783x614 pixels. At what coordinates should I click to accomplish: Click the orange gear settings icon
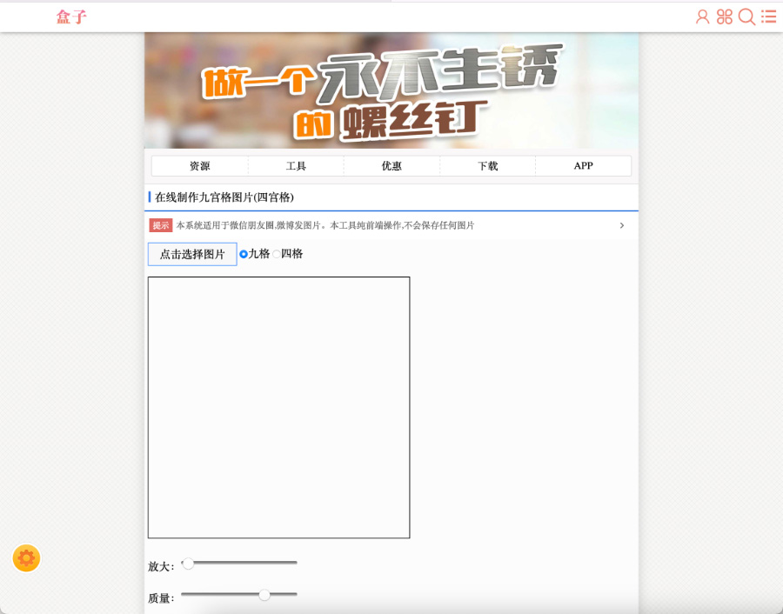pyautogui.click(x=26, y=557)
